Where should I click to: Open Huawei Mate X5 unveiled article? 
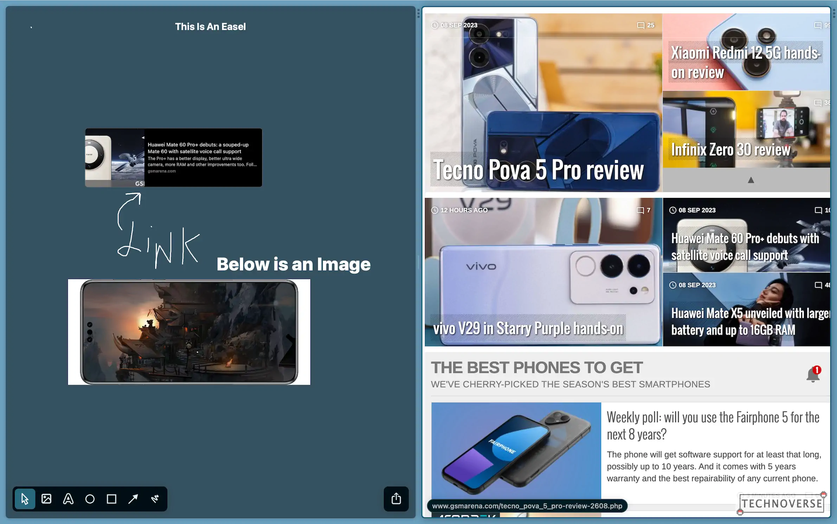[x=750, y=322]
